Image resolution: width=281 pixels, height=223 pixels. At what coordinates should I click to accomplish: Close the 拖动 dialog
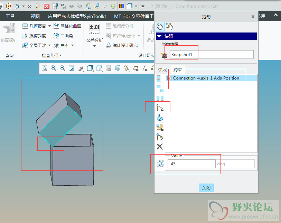coord(253,17)
